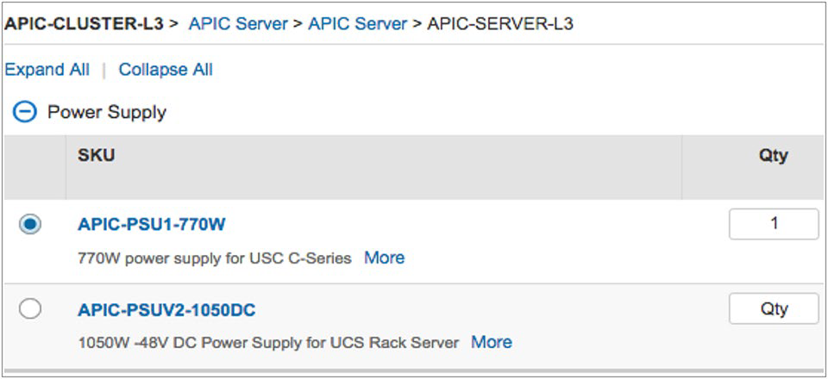Show More details for 1050W DC supply
Image resolution: width=828 pixels, height=379 pixels.
click(x=492, y=342)
